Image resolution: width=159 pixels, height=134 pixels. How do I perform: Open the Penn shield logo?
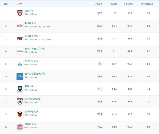pos(20,101)
